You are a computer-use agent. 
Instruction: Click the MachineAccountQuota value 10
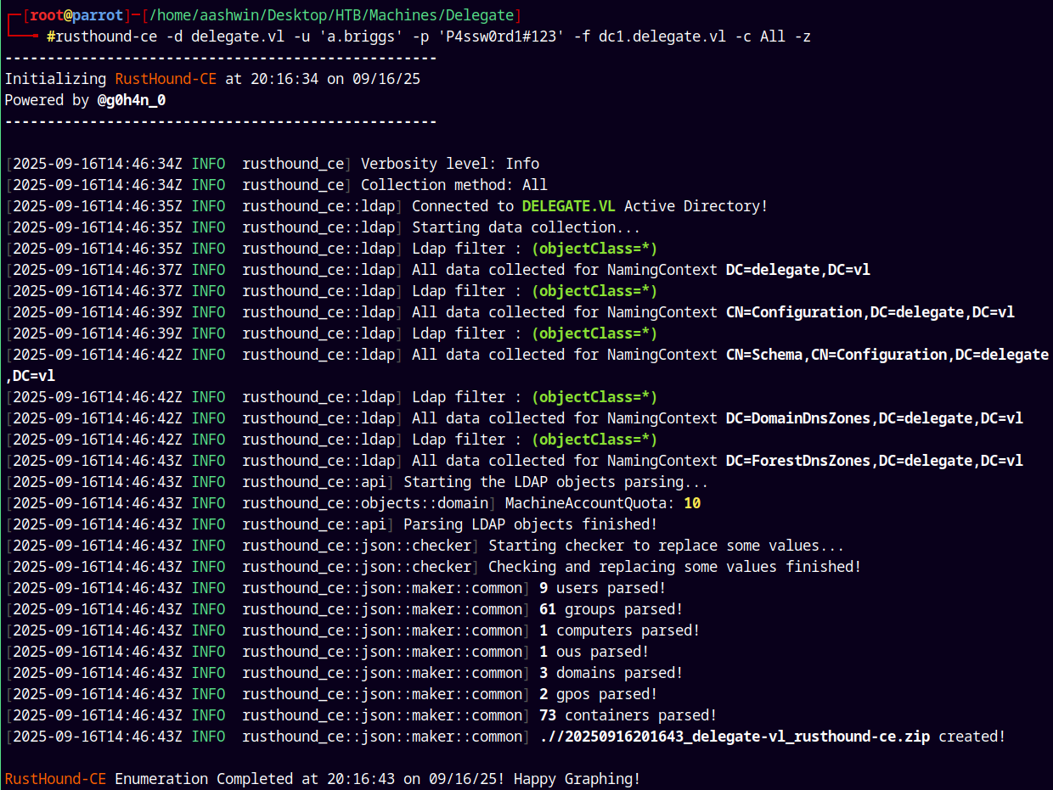point(692,503)
